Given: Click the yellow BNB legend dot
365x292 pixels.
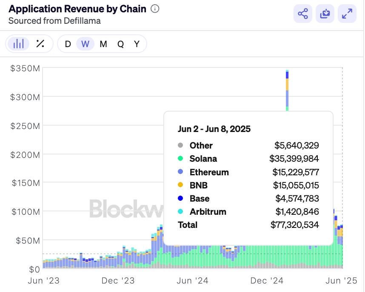Looking at the screenshot, I should click(180, 185).
